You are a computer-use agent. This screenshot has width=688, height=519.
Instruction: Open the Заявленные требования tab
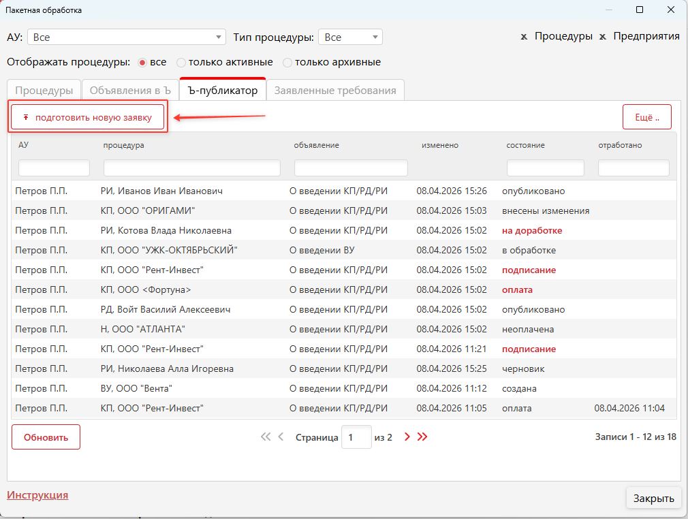coord(334,90)
